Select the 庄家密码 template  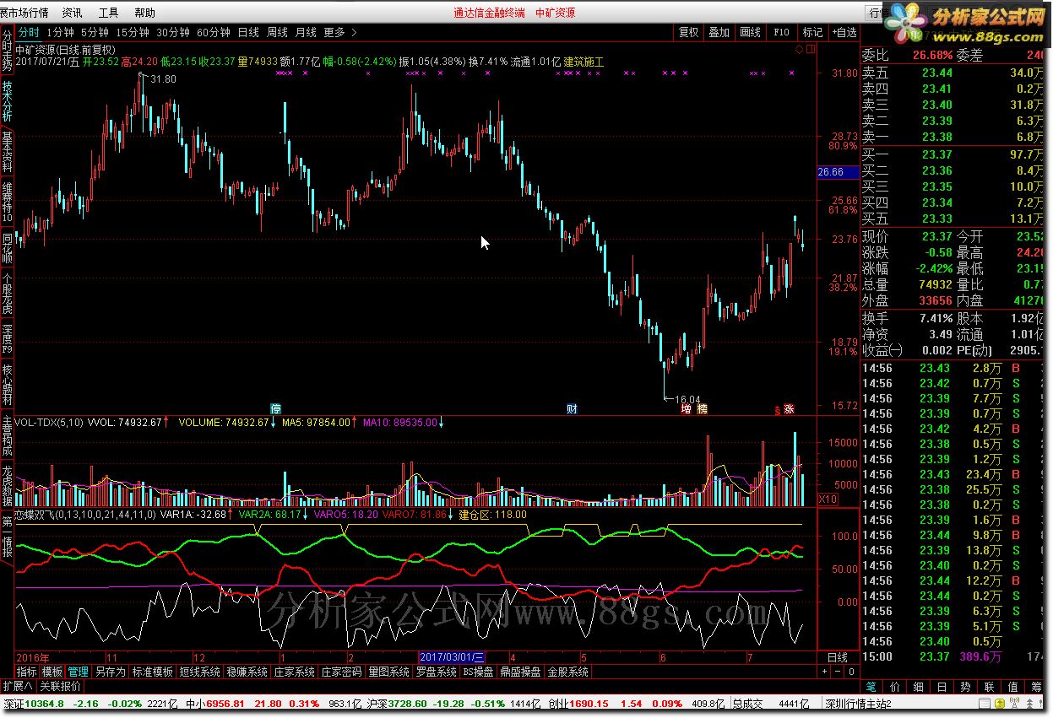pyautogui.click(x=342, y=672)
